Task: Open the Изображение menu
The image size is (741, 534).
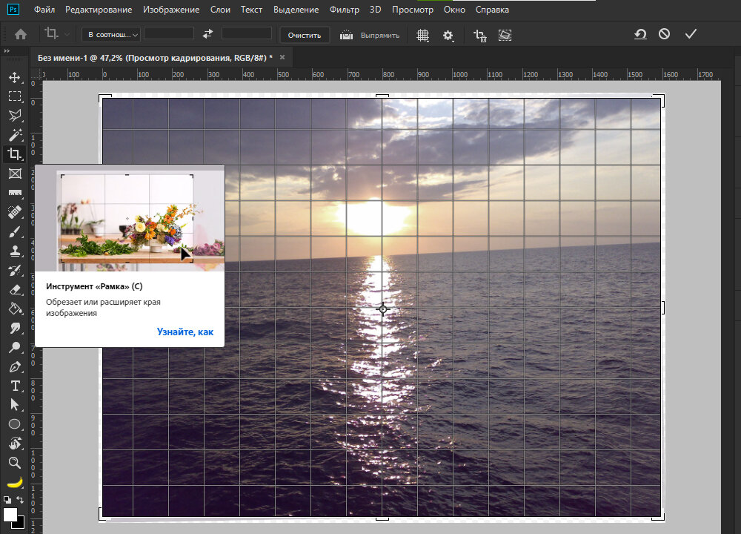Action: click(x=171, y=10)
